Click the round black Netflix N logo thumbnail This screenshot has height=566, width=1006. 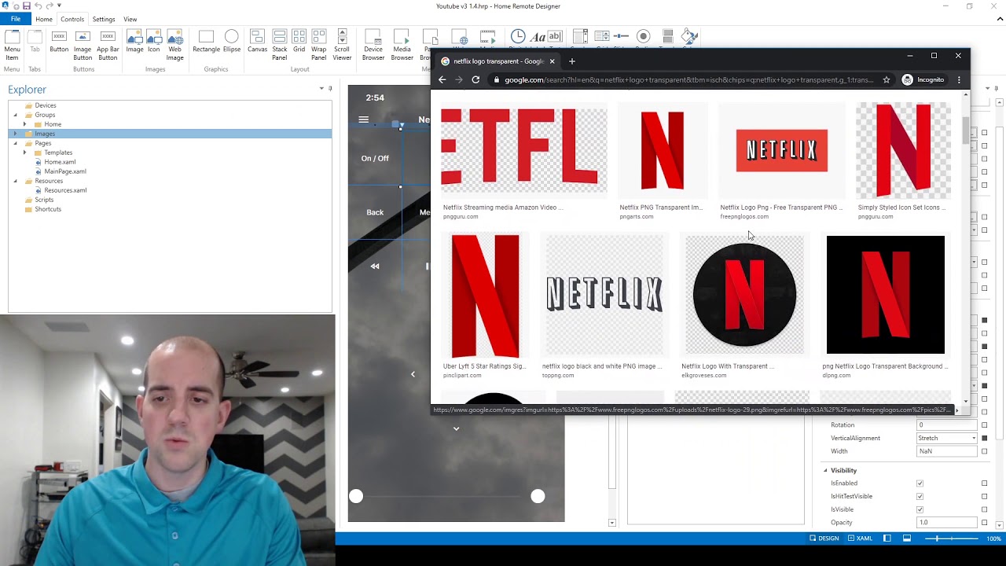[x=744, y=295]
